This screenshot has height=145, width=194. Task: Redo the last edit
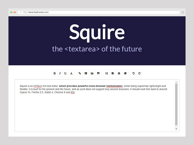[139, 73]
